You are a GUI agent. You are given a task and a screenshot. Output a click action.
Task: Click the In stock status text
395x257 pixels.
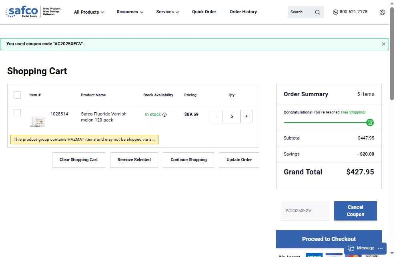pyautogui.click(x=152, y=114)
